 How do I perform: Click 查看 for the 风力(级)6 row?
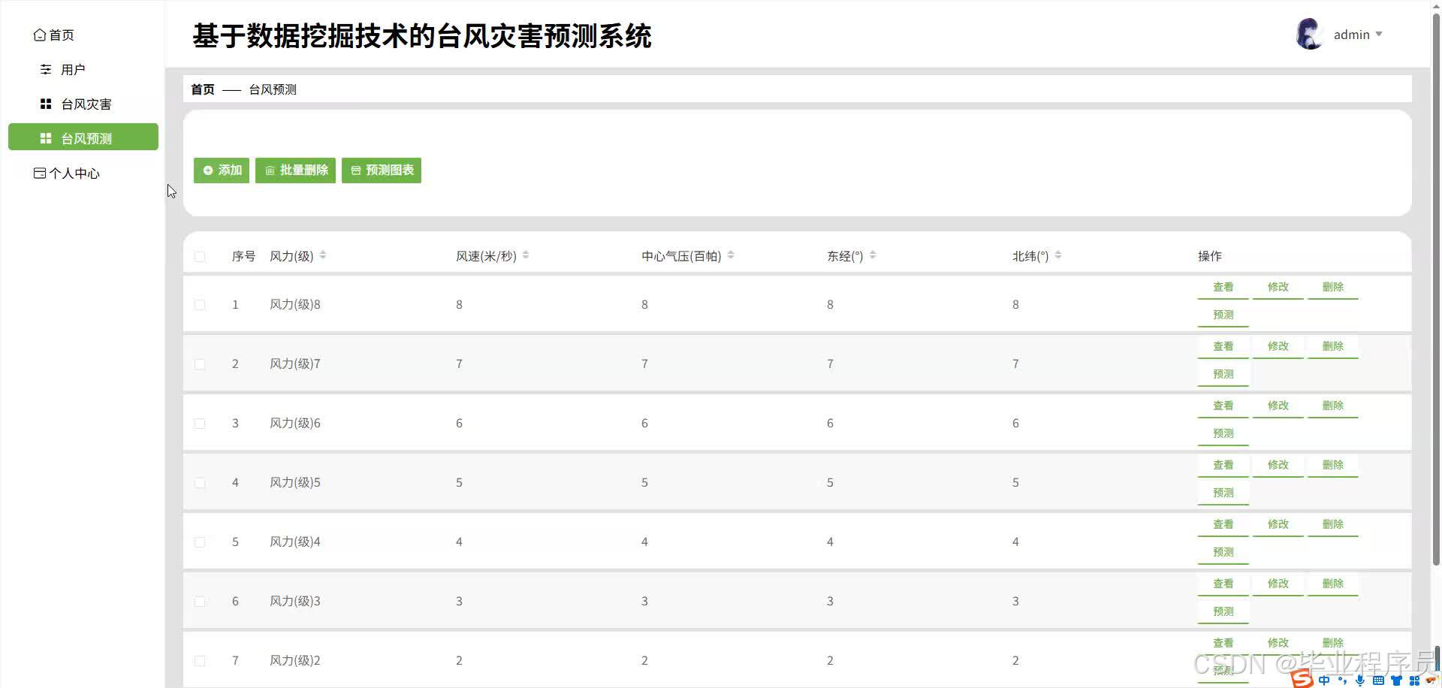pos(1223,406)
